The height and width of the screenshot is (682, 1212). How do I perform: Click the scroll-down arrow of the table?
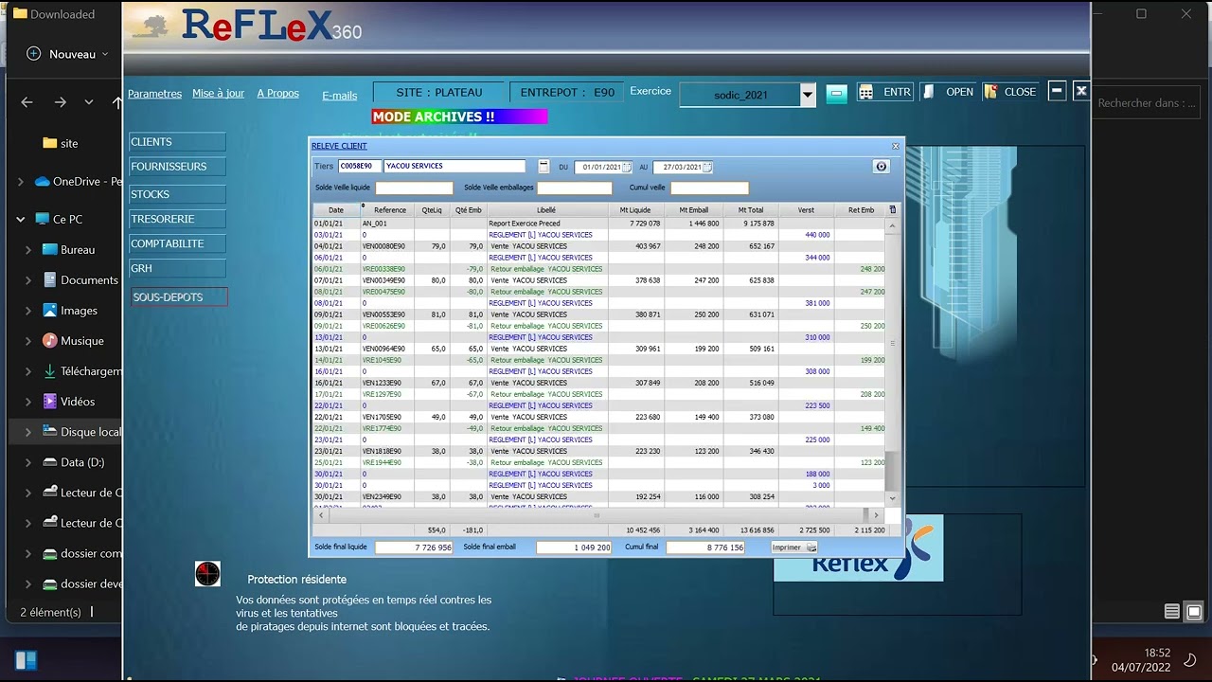coord(891,497)
